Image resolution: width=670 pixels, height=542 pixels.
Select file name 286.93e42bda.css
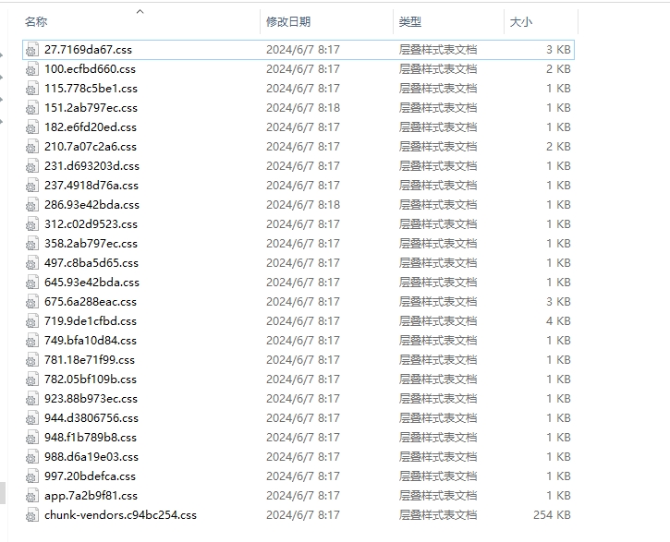(x=91, y=205)
